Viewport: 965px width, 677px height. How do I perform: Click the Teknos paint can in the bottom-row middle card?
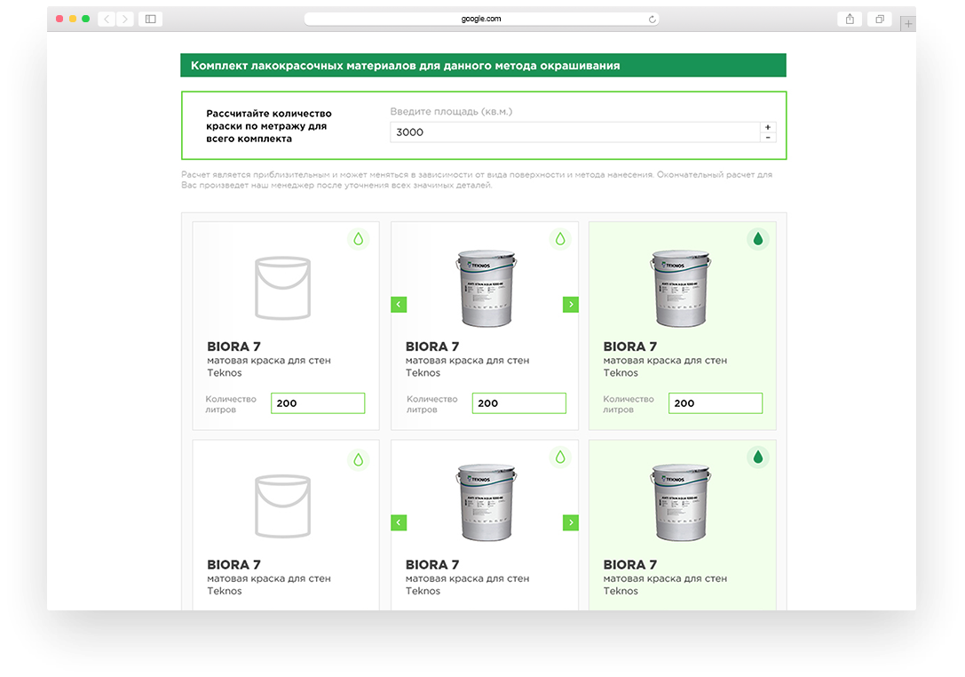click(x=486, y=502)
